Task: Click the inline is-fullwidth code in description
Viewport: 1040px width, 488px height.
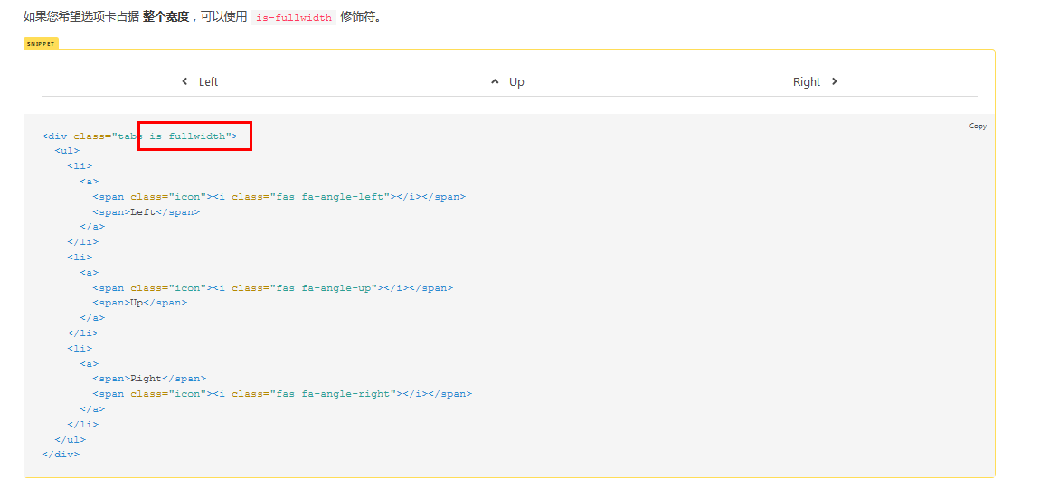Action: coord(294,18)
